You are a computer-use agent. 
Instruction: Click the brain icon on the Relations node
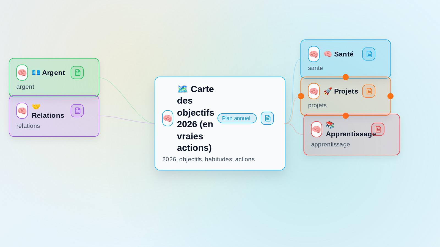(x=22, y=111)
